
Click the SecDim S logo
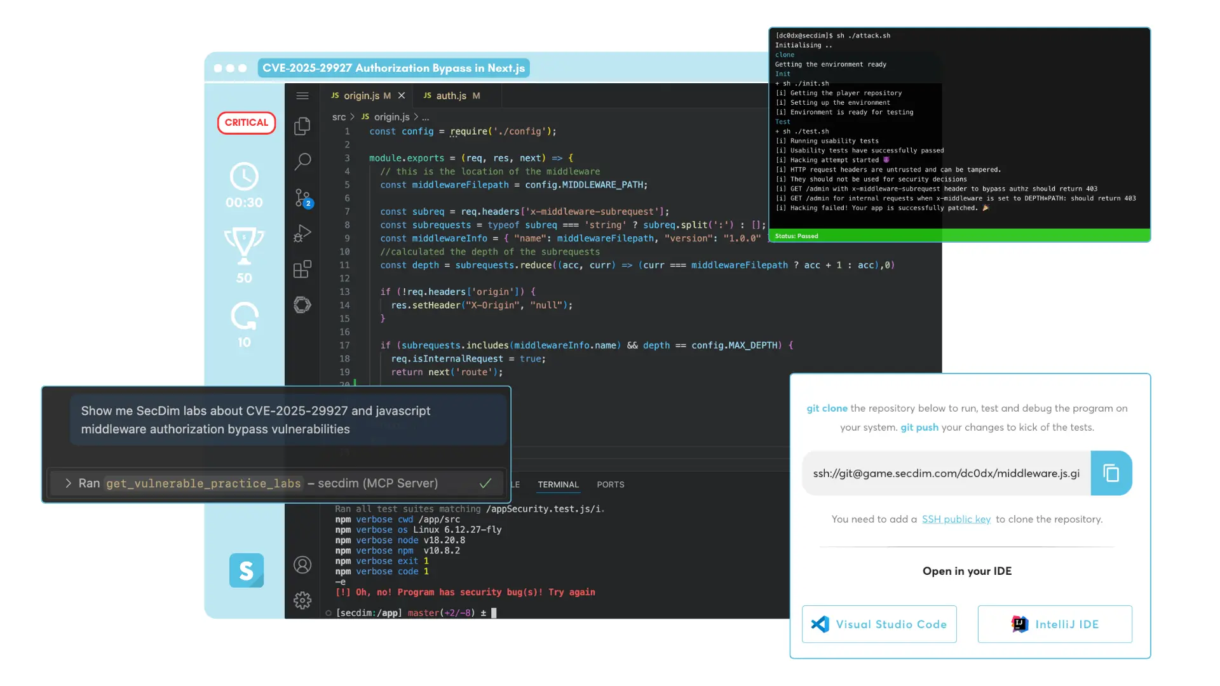point(246,570)
